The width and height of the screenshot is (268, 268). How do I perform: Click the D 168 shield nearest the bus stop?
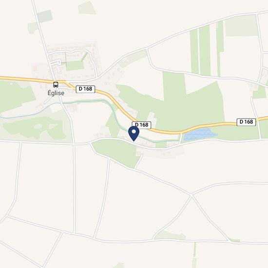[85, 89]
